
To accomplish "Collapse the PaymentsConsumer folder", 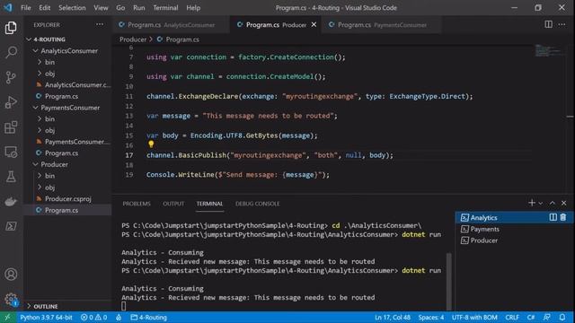I will point(68,108).
